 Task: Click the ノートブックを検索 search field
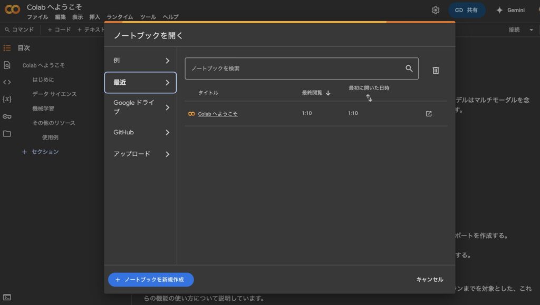click(x=302, y=68)
